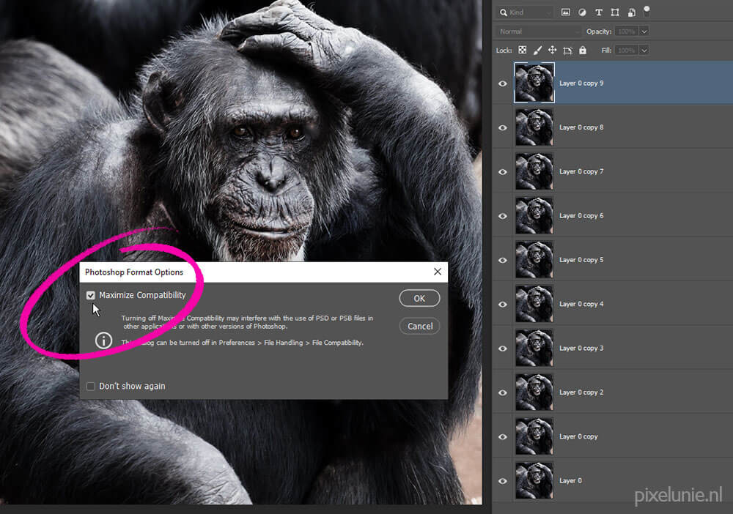
Task: Toggle the layer filtering switch
Action: 647,11
